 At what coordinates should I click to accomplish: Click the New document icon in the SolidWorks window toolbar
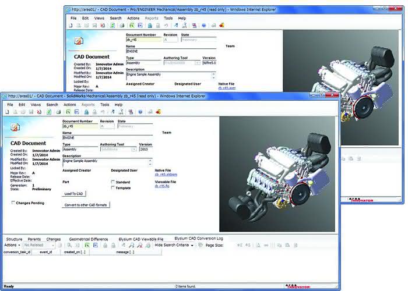click(7, 112)
